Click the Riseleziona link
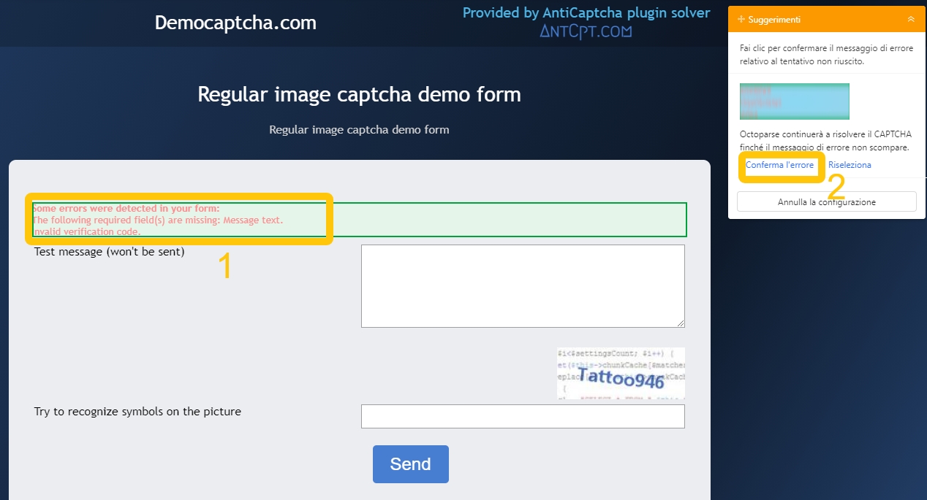Screen dimensions: 927x500 850,165
